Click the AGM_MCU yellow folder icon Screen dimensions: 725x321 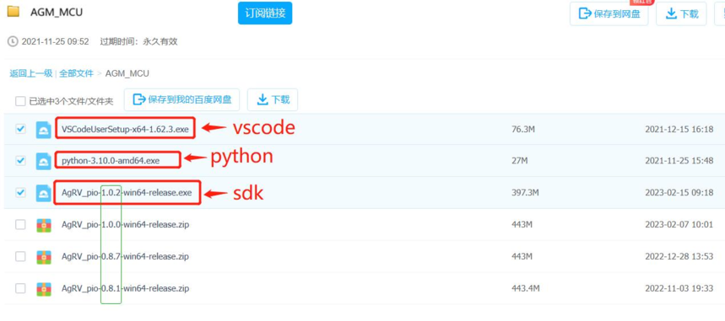click(13, 12)
